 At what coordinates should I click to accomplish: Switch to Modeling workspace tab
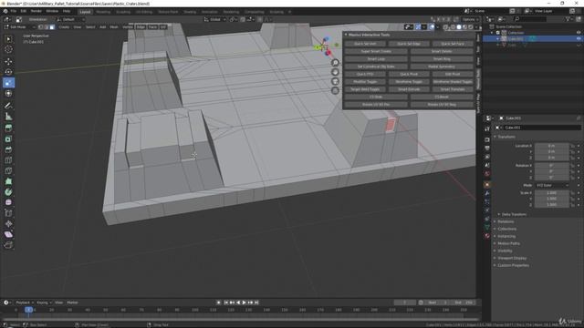[103, 12]
